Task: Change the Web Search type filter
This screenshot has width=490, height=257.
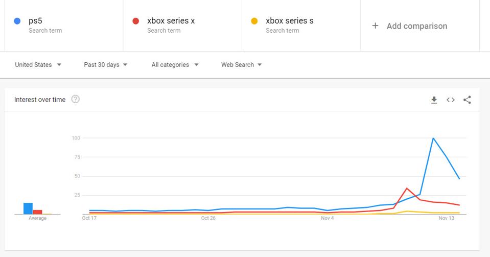Action: 241,65
